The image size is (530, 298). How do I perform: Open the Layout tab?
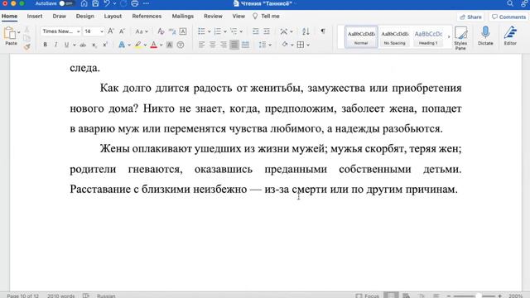tap(113, 17)
